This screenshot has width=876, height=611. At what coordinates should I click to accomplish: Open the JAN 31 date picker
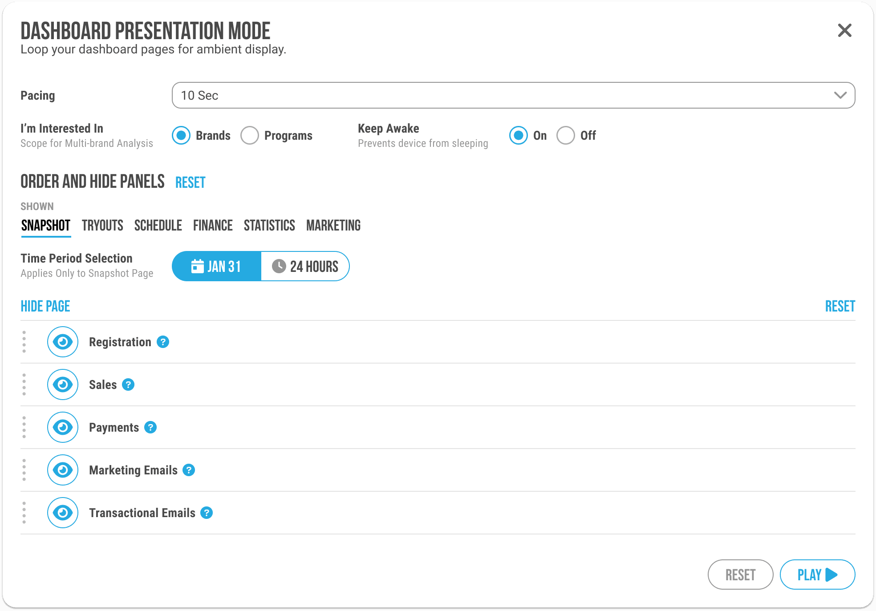[x=217, y=266]
